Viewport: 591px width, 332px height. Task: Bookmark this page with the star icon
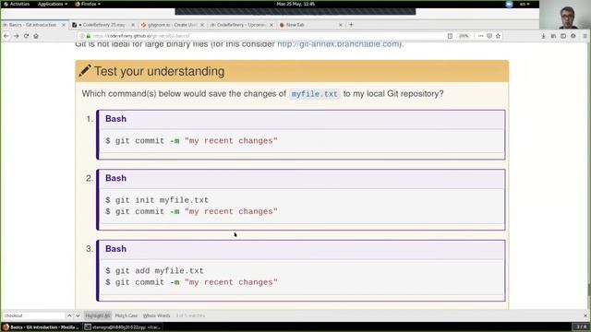[x=498, y=36]
